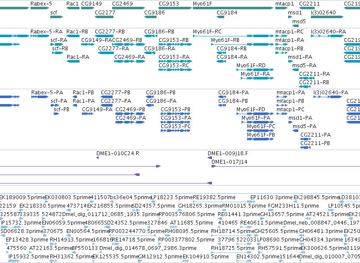The height and width of the screenshot is (263, 360).
Task: Click EST RH57591.5prime
Action: coord(280,248)
